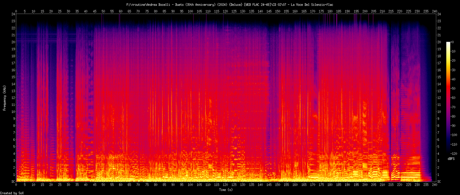
Task: Click "240" tick on bottom time axis
Action: pos(435,185)
